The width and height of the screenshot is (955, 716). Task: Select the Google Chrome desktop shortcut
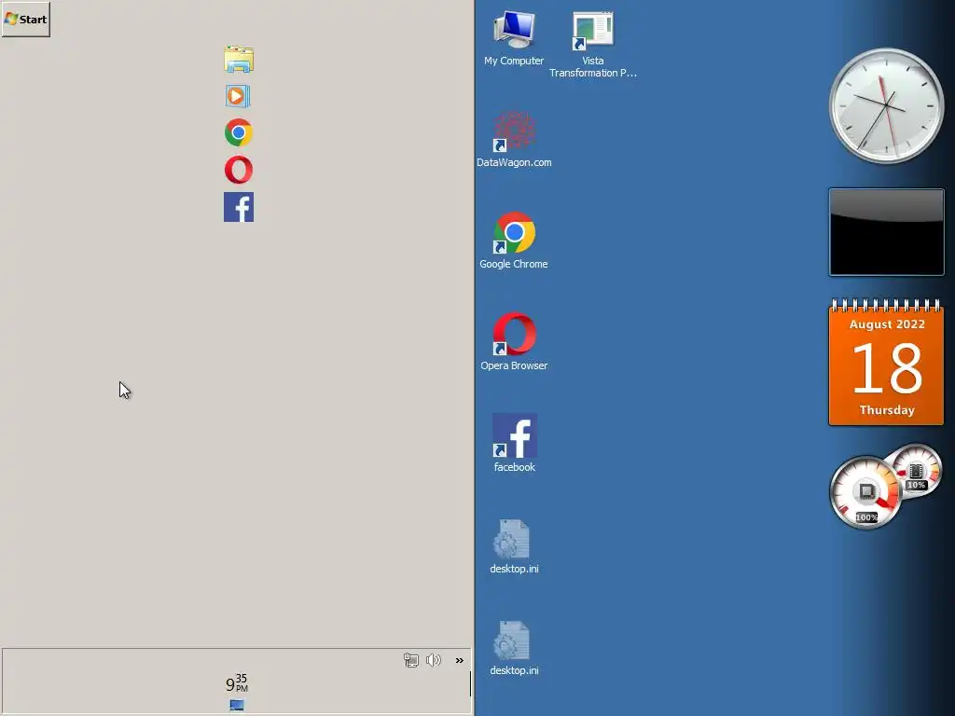click(514, 241)
